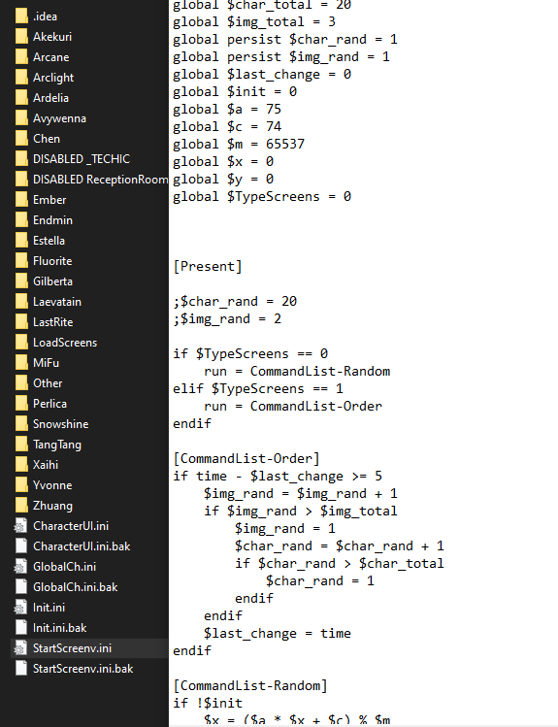Click the line $char_rand = $char_rand + 1
The width and height of the screenshot is (558, 727).
tap(340, 546)
